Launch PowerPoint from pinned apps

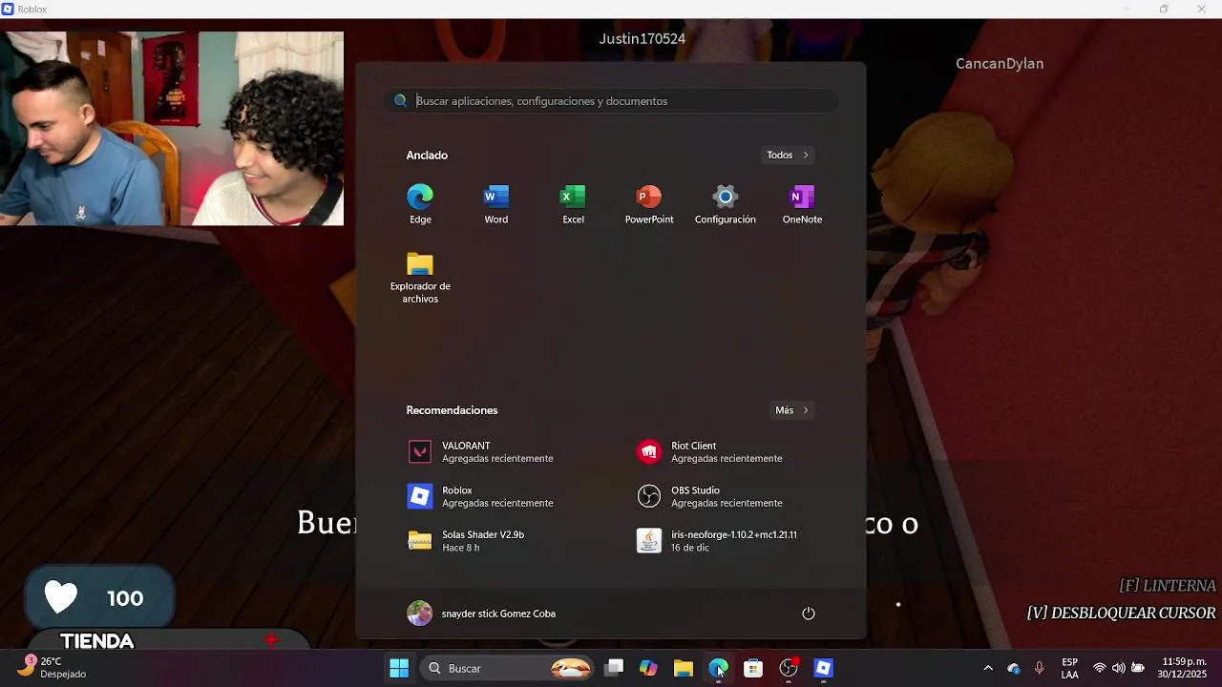coord(649,205)
